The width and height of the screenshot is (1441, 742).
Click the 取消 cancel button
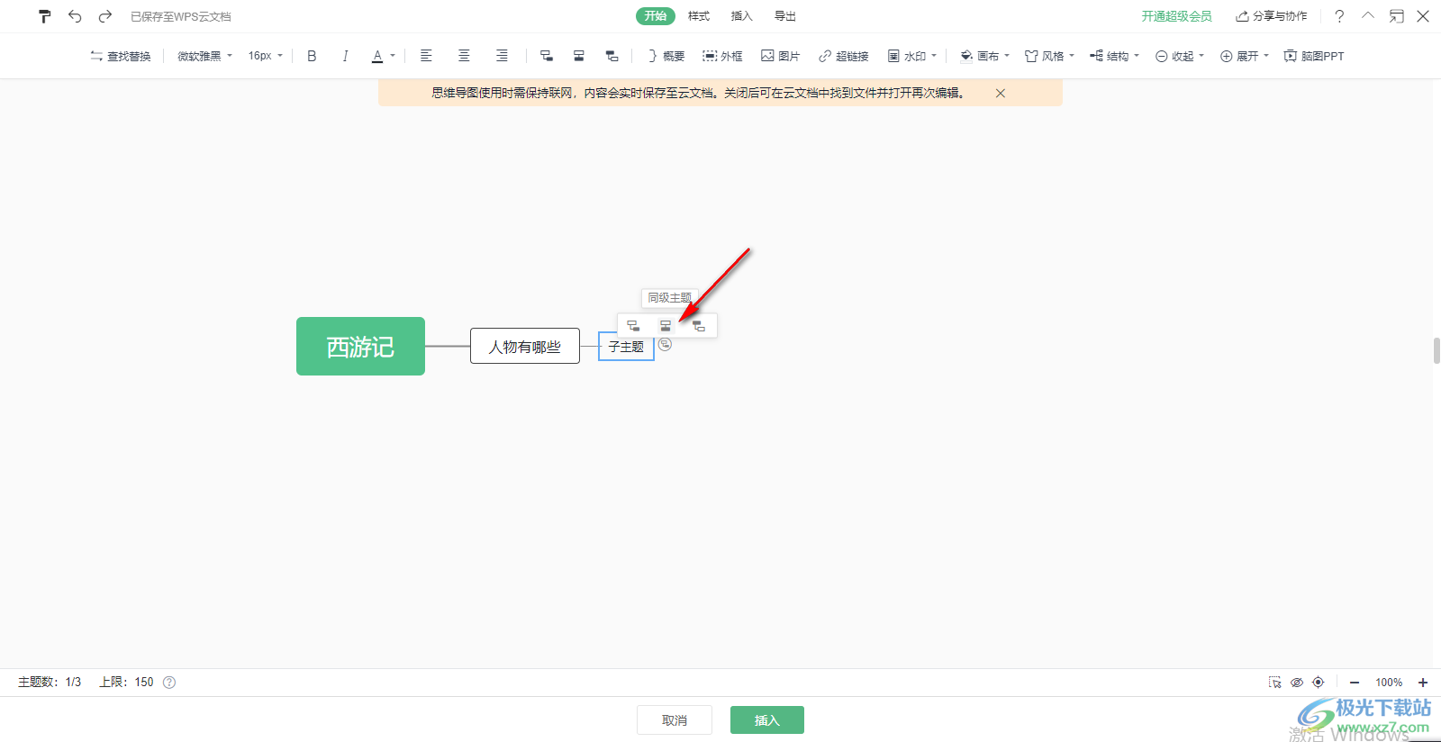point(675,719)
